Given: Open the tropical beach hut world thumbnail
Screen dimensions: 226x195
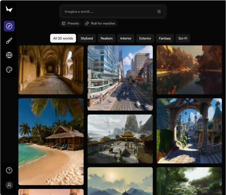Looking at the screenshot, I should [x=51, y=142].
